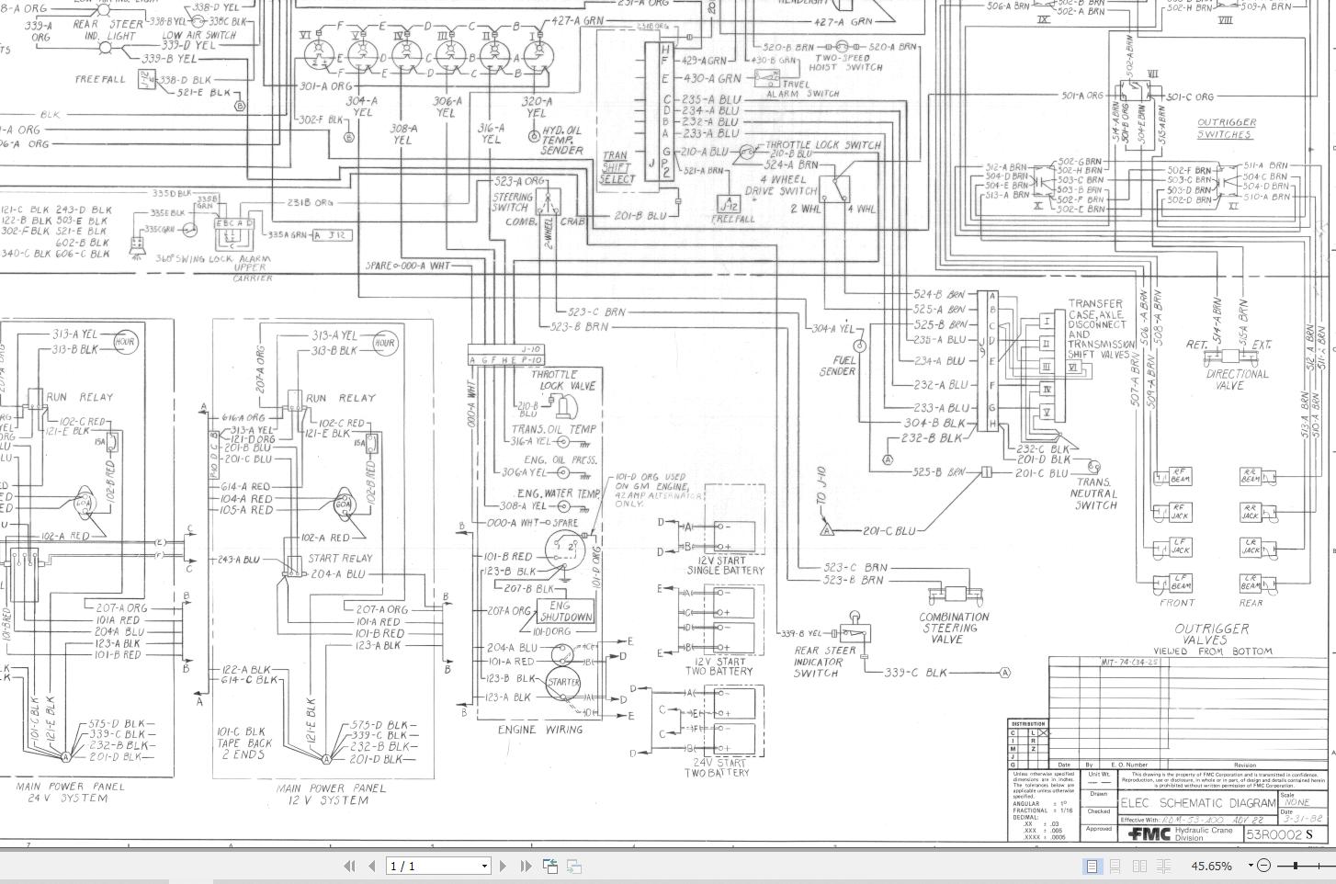The height and width of the screenshot is (884, 1336).
Task: Go to the first page
Action: coord(349,866)
